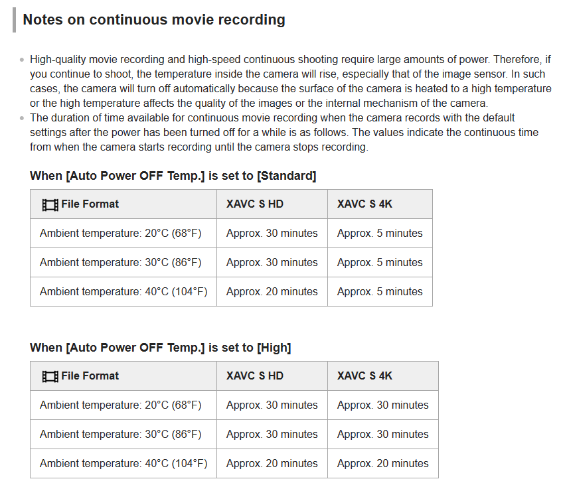Click the film icon in the Standard table header
The height and width of the screenshot is (487, 563).
[x=50, y=205]
